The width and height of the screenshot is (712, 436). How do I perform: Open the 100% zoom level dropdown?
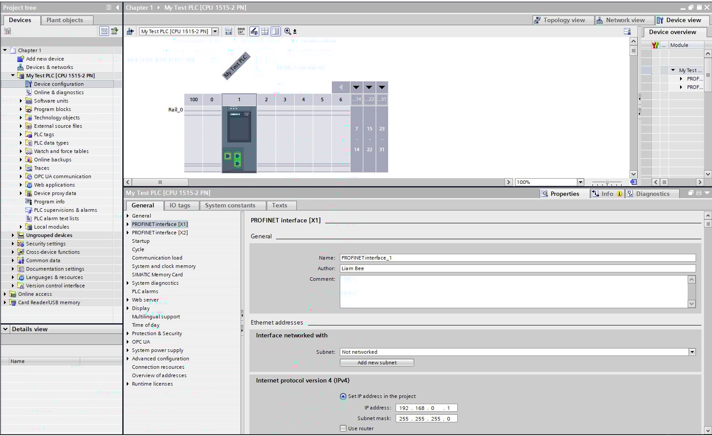pos(580,182)
